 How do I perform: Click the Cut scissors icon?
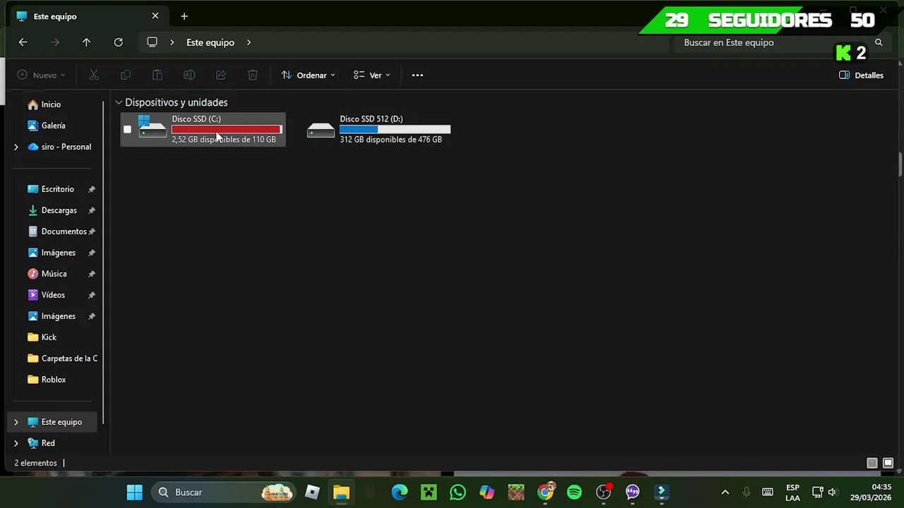click(93, 75)
